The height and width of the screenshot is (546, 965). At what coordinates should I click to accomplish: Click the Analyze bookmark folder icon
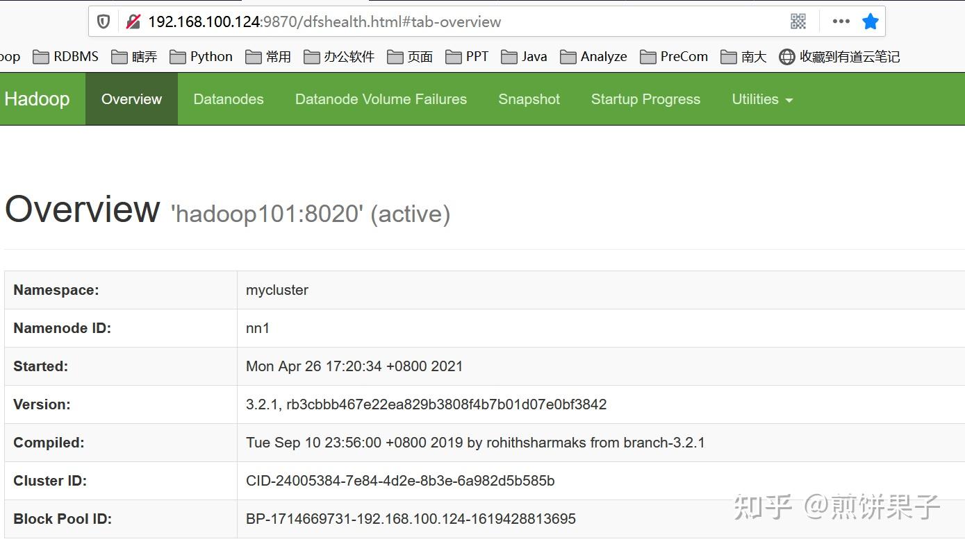[x=570, y=56]
